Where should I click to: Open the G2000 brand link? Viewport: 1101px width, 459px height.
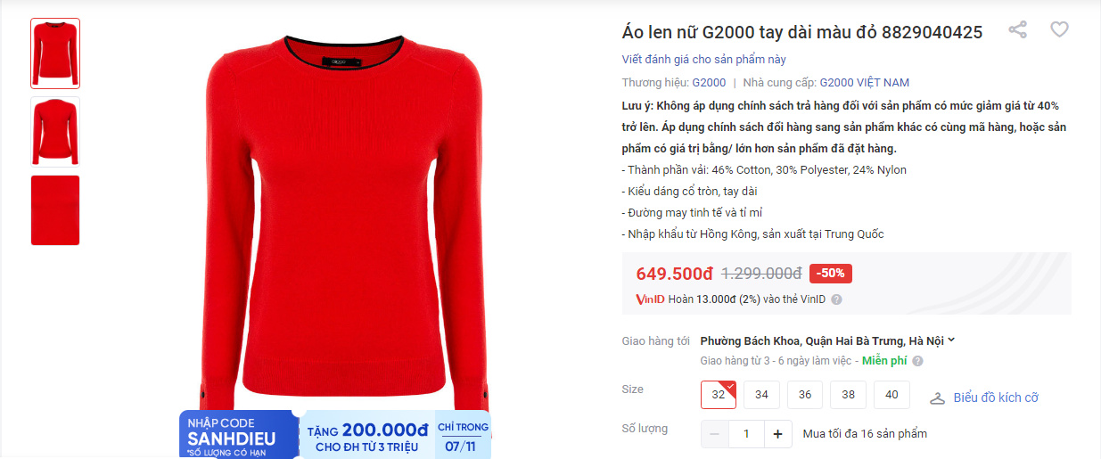pyautogui.click(x=709, y=82)
